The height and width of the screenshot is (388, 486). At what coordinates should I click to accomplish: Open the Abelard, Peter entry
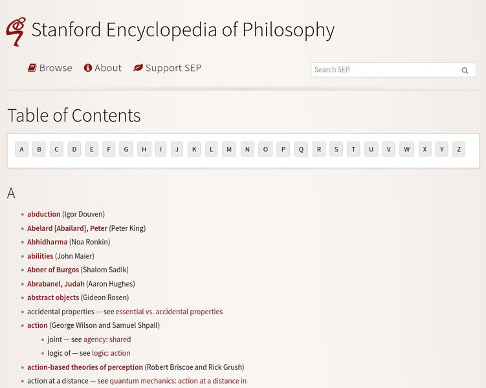pos(67,228)
